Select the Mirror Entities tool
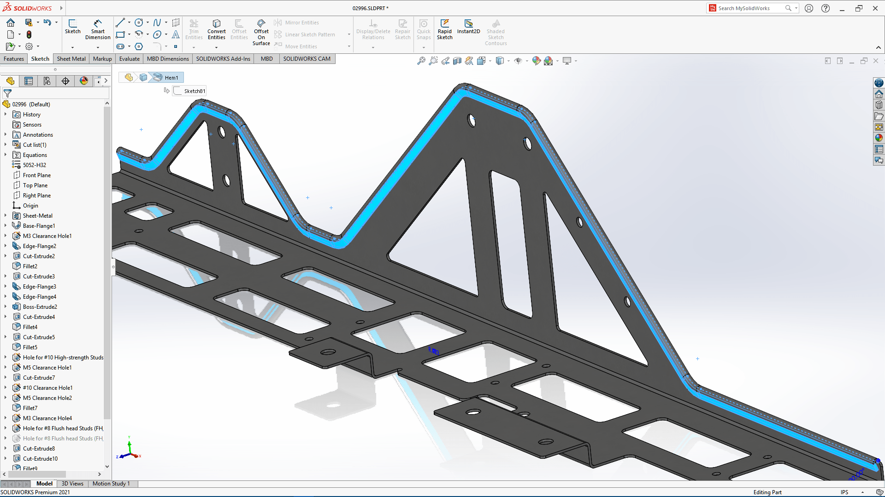The height and width of the screenshot is (497, 885). pos(302,22)
